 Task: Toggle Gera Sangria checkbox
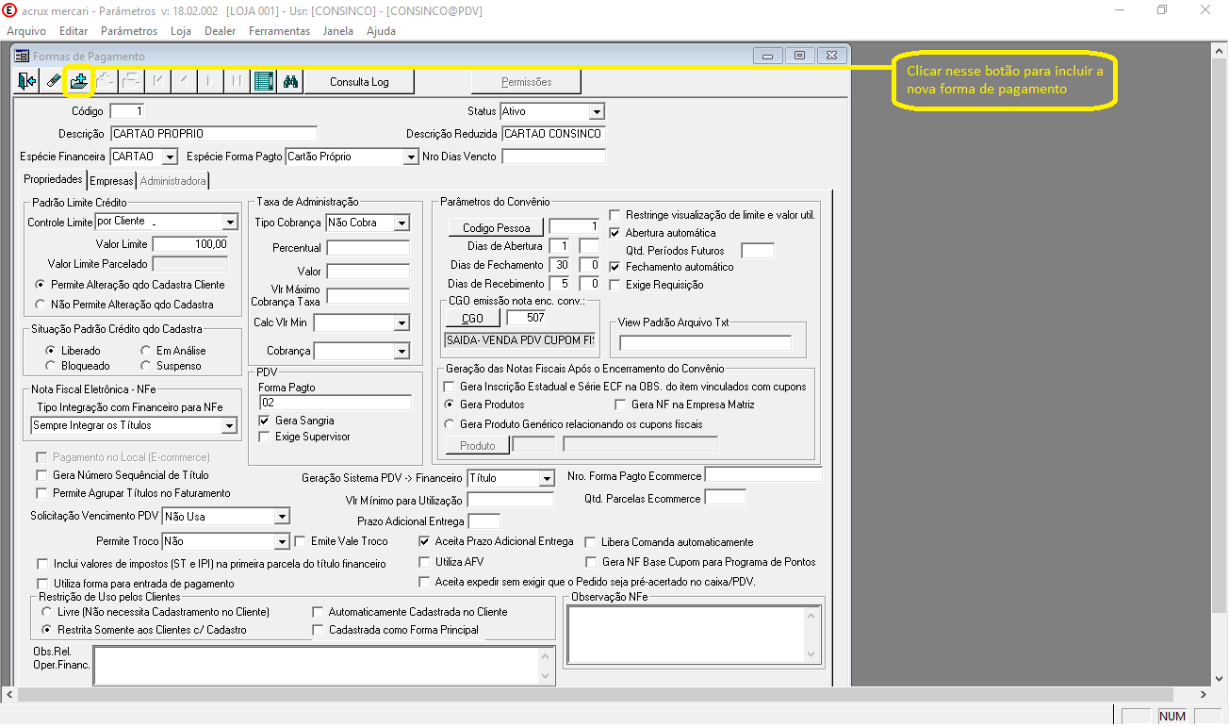(x=265, y=421)
